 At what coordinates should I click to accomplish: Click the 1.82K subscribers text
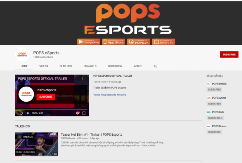pyautogui.click(x=43, y=57)
